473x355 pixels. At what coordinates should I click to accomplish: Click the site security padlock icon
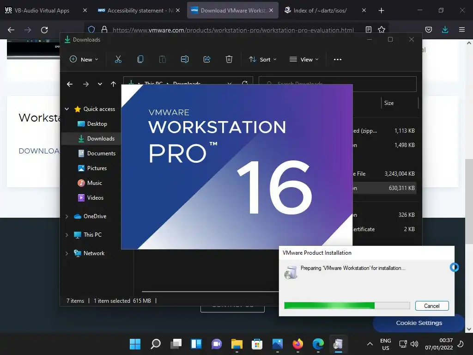[104, 30]
